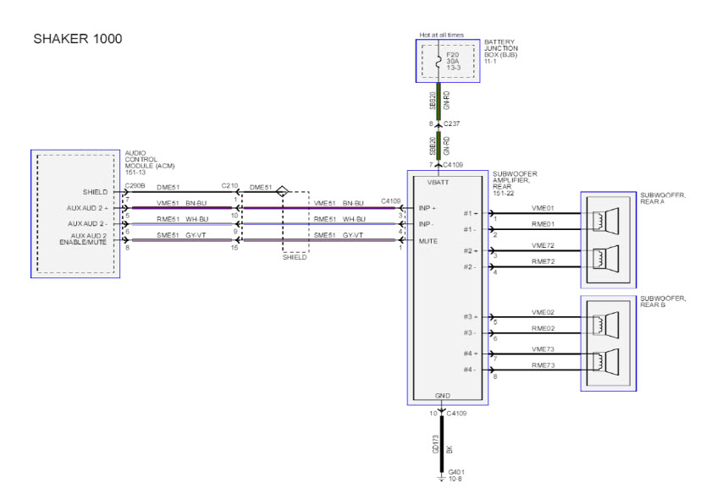Select the 'AUX AUD 2 -' pin label
Image resolution: width=717 pixels, height=499 pixels.
[x=88, y=224]
